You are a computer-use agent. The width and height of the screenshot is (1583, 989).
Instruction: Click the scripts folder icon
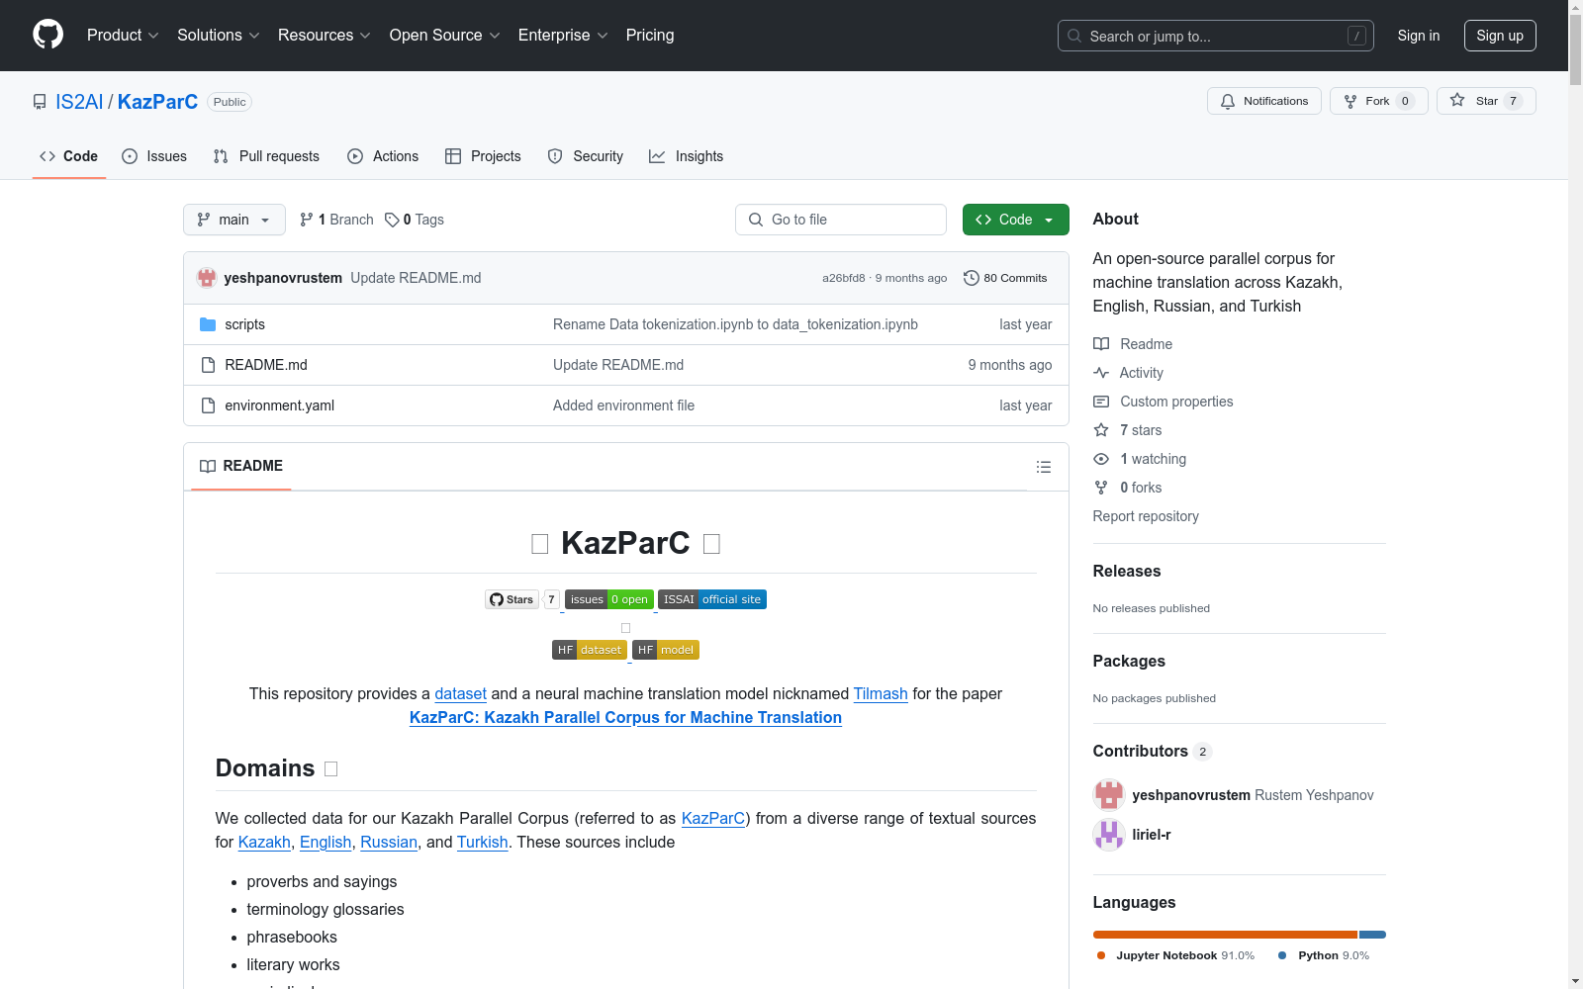(208, 324)
